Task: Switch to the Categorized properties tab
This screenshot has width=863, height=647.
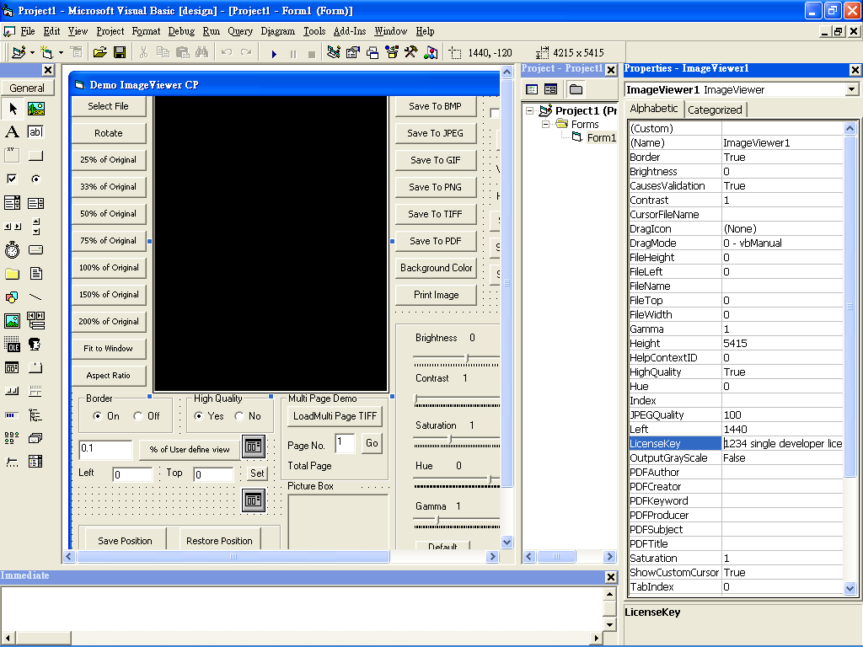Action: point(715,110)
